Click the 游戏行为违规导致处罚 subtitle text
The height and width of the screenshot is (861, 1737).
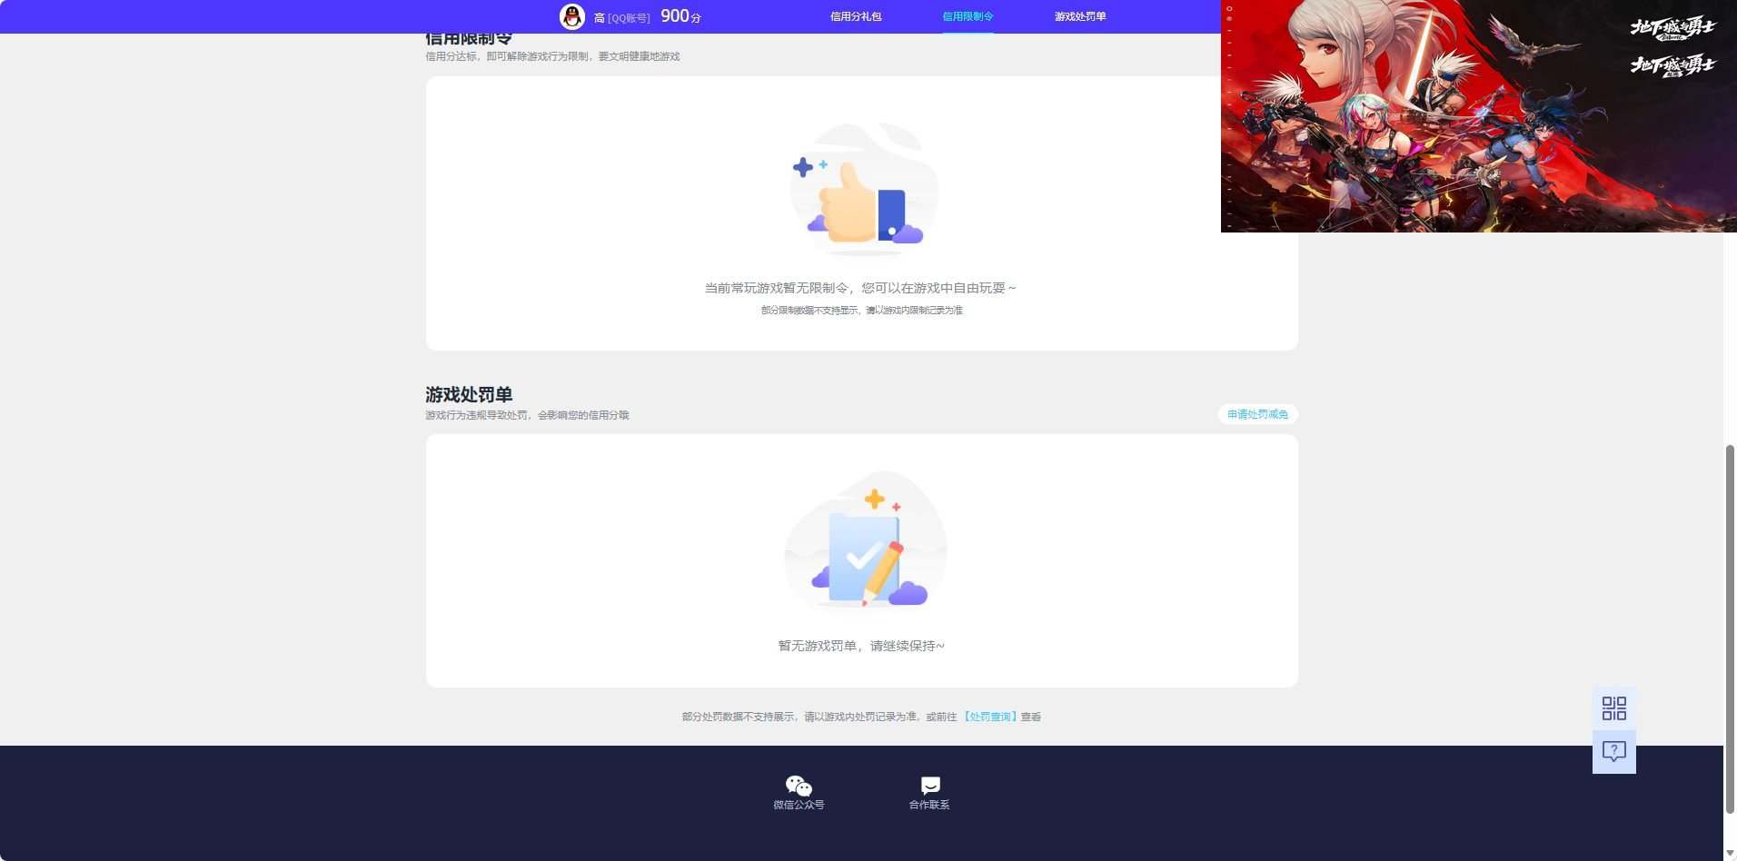(527, 415)
